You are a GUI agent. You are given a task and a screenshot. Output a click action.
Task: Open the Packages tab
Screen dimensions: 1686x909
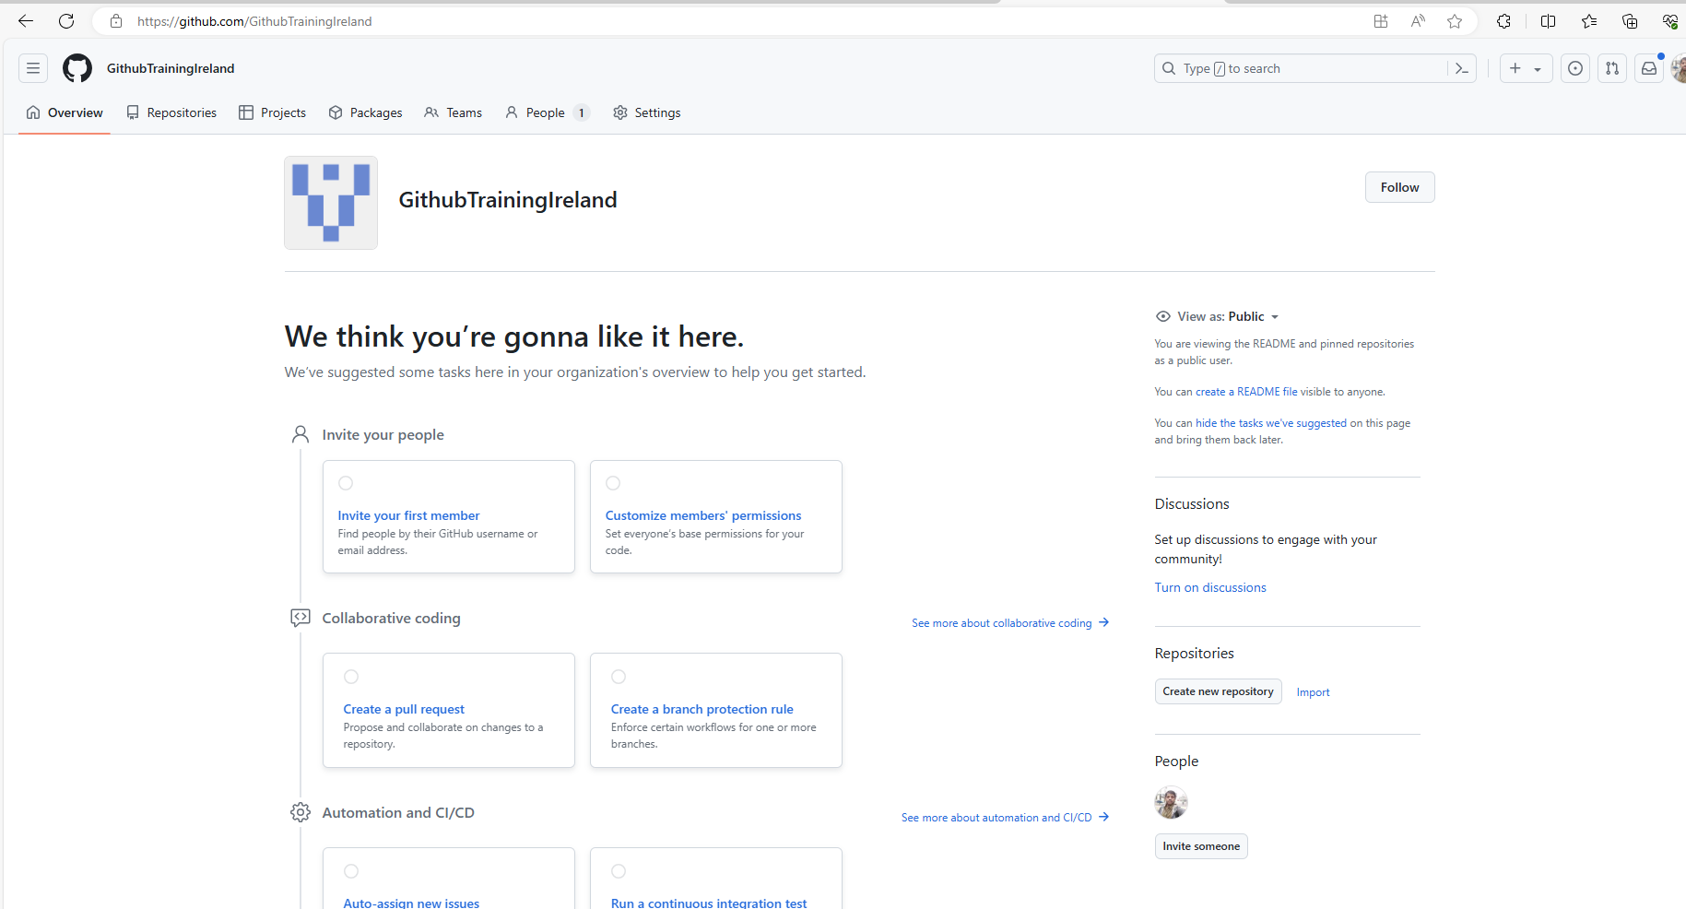(365, 112)
